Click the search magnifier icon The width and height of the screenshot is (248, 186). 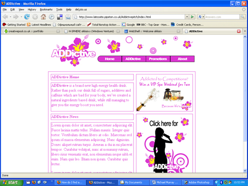coord(242,17)
